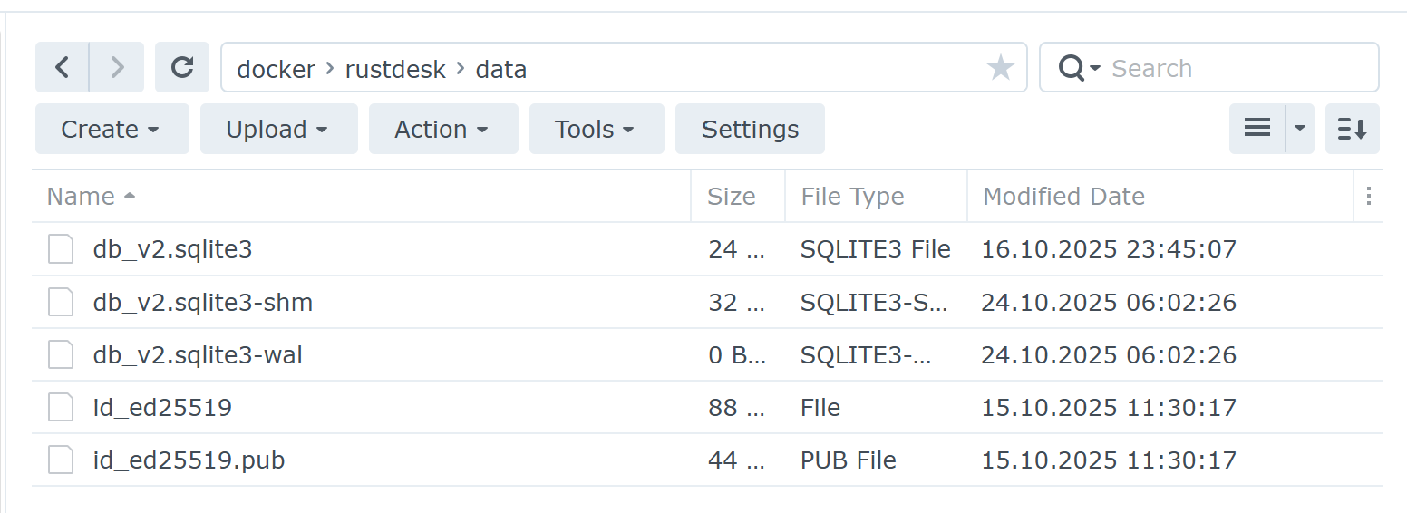Screen dimensions: 1407x513
Task: Open the sort order icon button
Action: tap(1352, 129)
